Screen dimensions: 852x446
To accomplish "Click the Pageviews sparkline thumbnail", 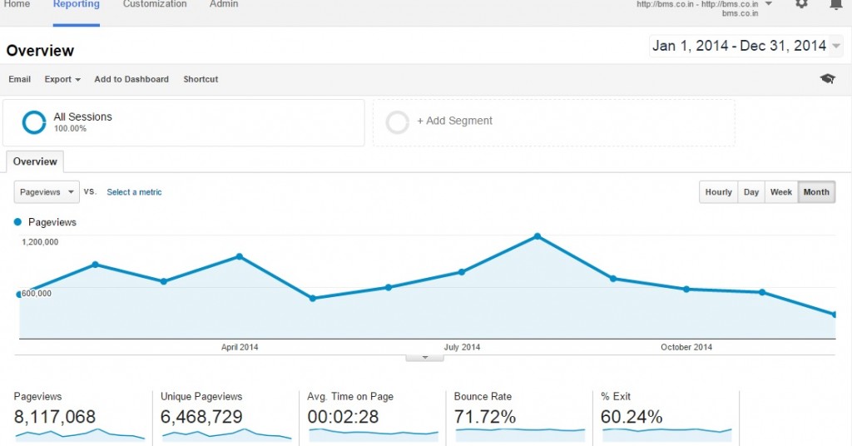I will click(80, 434).
